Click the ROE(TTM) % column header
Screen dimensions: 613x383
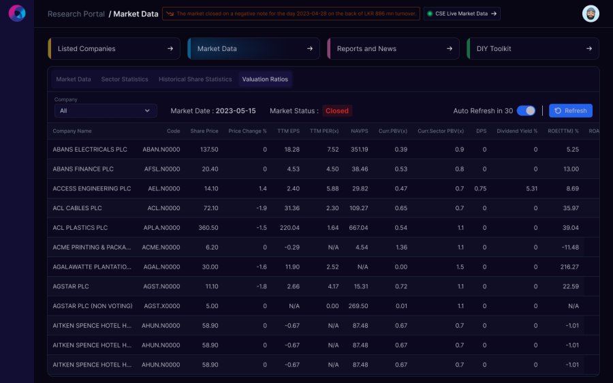(x=563, y=131)
